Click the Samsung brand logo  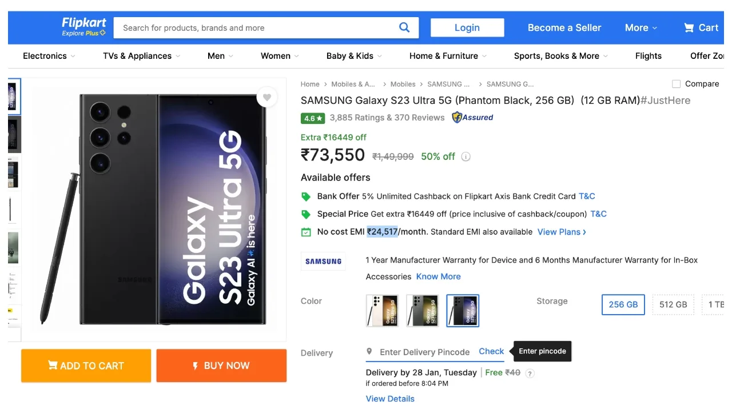(x=323, y=262)
